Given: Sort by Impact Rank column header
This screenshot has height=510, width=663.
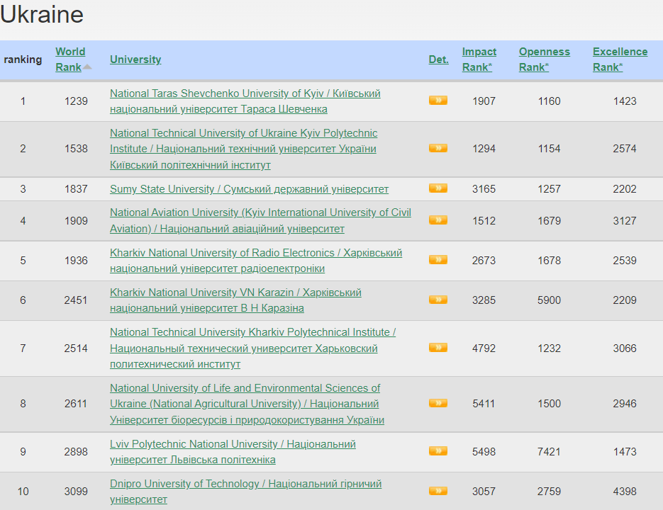Looking at the screenshot, I should pos(479,59).
